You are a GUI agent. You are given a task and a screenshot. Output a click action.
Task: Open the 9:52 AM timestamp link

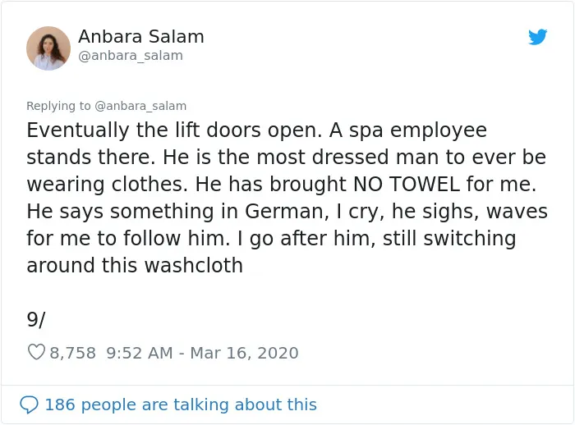(140, 353)
